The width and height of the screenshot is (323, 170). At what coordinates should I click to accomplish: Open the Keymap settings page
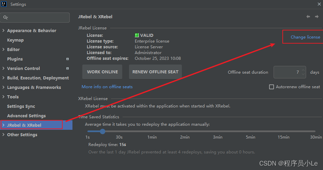coord(15,40)
